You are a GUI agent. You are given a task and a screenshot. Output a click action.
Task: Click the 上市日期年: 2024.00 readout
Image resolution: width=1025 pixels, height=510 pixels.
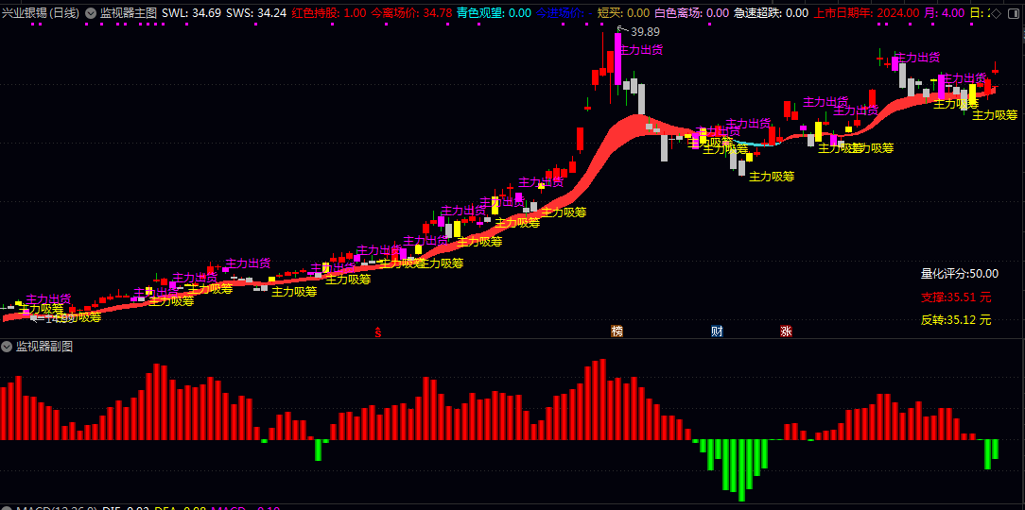coord(865,12)
